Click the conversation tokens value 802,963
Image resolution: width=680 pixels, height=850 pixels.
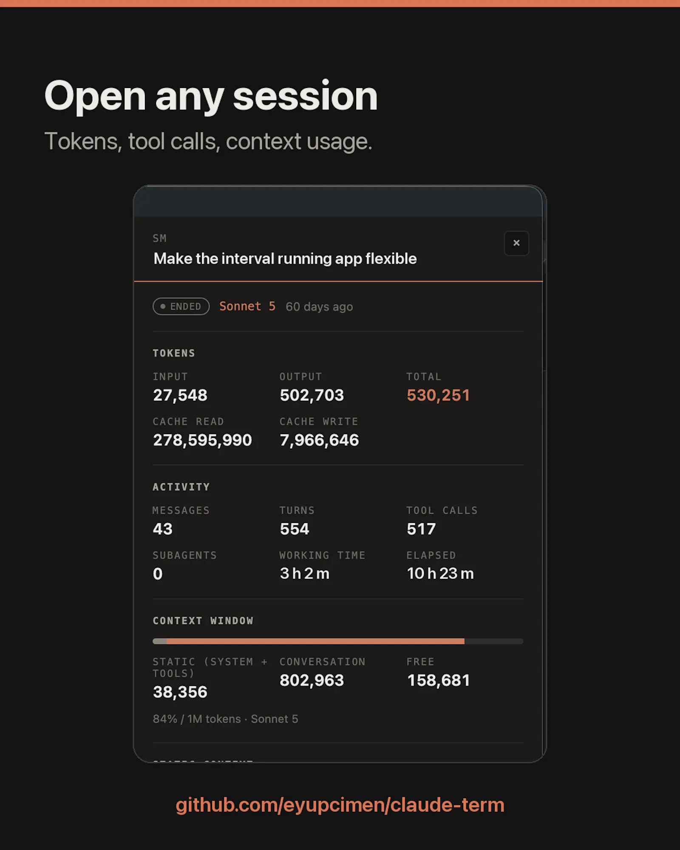click(312, 680)
